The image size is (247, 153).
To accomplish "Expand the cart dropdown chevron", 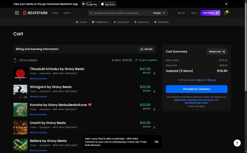I will tap(229, 13).
